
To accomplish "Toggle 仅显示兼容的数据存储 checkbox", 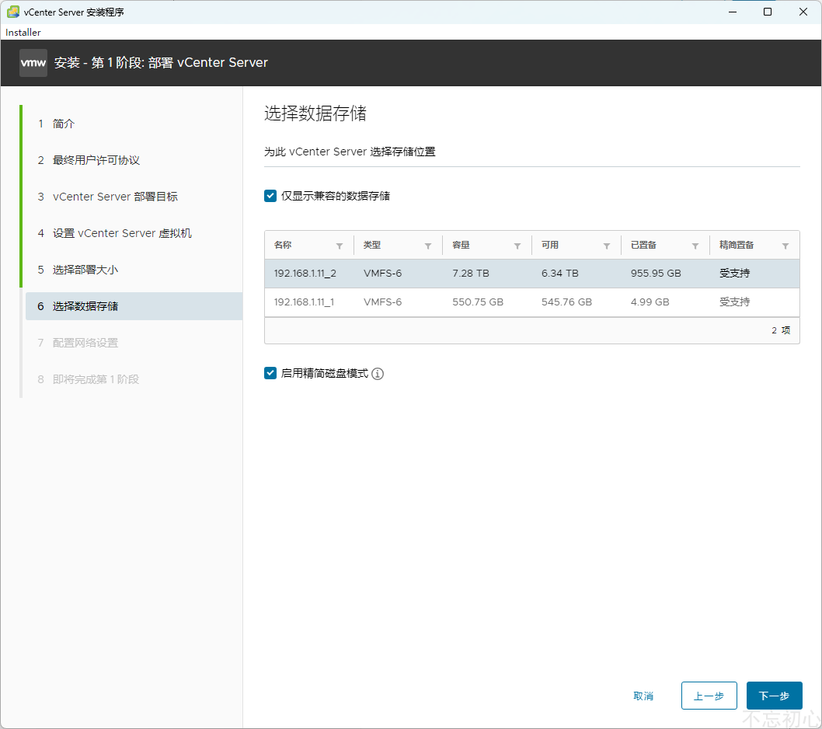I will (270, 196).
